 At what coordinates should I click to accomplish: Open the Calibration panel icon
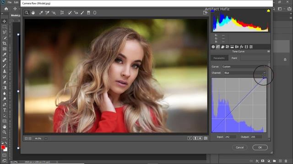[x=246, y=46]
